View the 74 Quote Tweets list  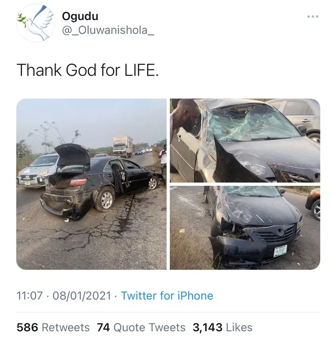point(140,327)
